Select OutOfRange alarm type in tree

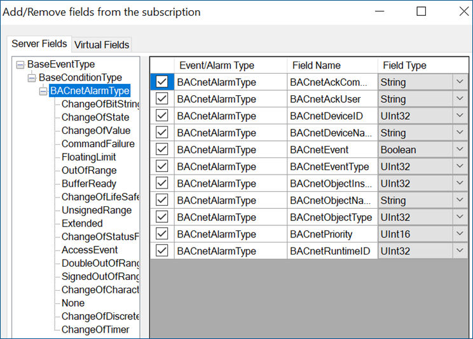[89, 170]
